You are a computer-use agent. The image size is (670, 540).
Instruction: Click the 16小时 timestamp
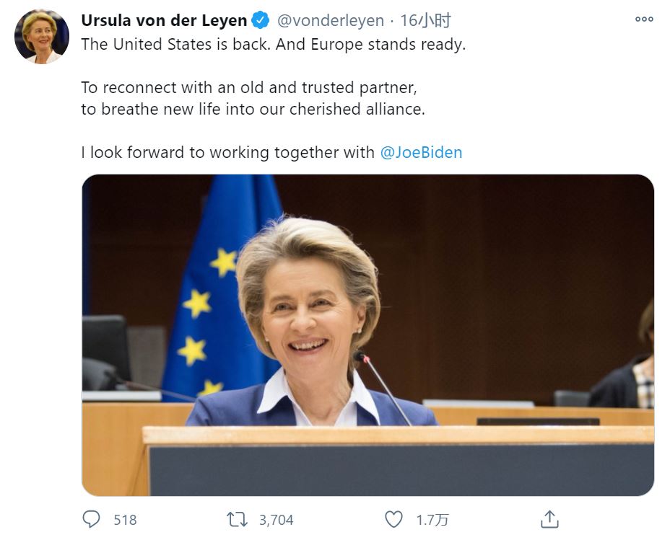click(426, 20)
